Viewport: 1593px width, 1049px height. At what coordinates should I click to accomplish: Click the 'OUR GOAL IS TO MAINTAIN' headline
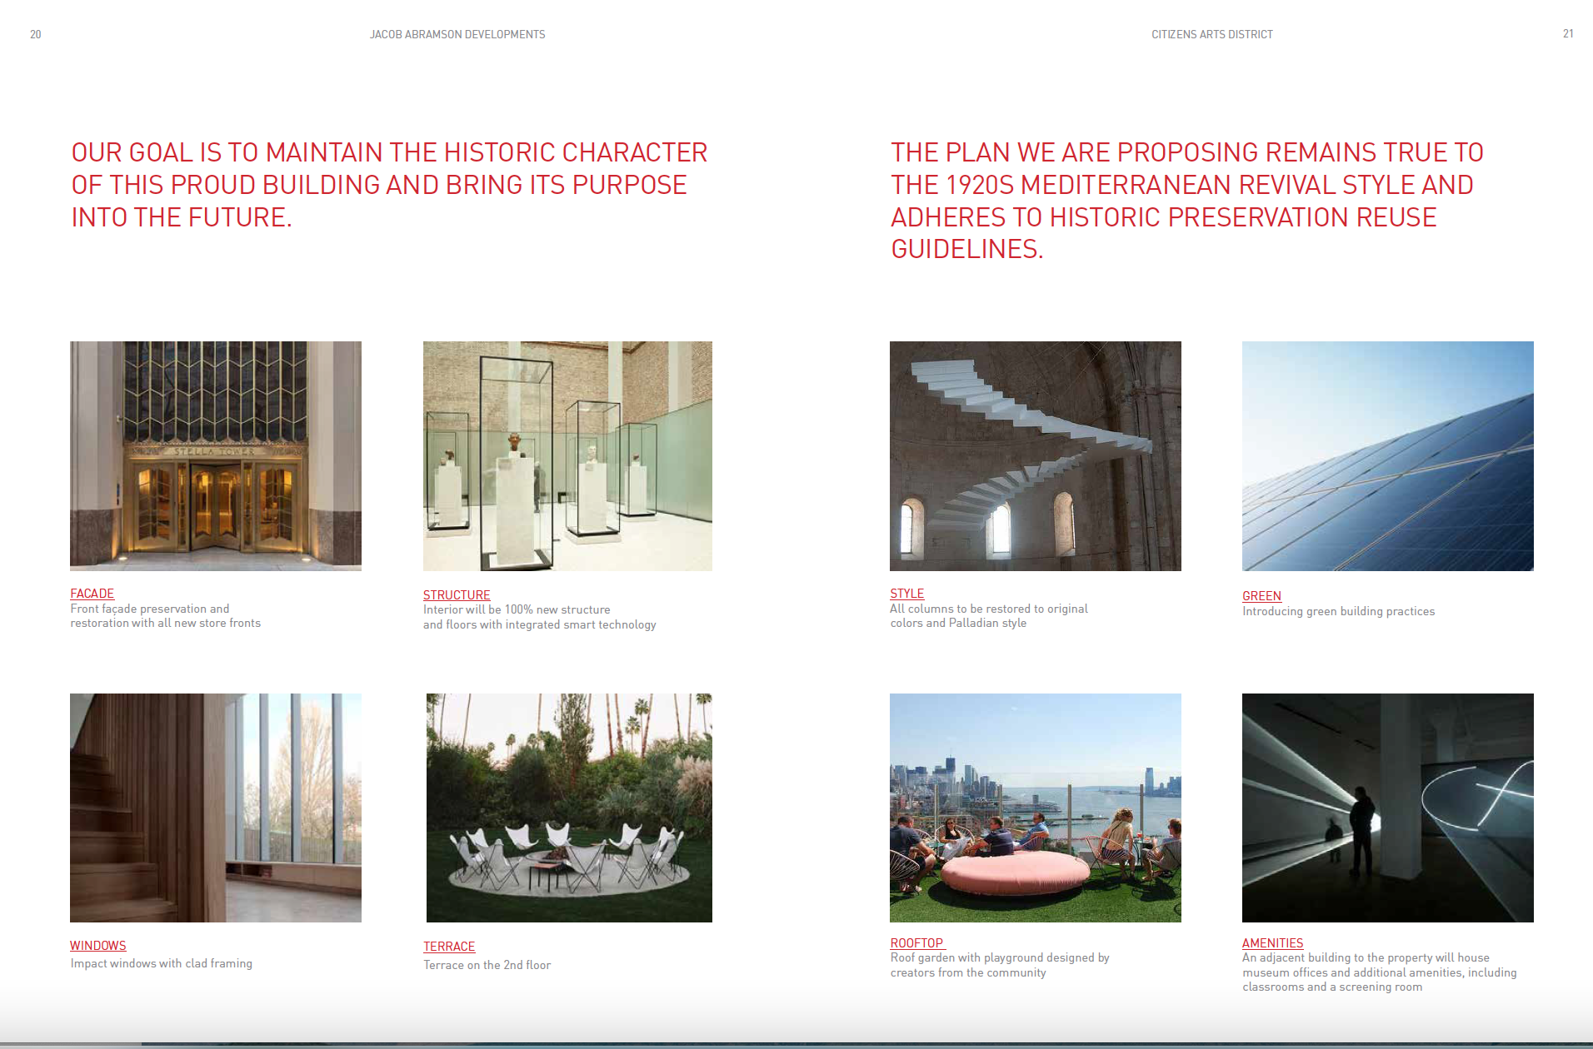(389, 185)
